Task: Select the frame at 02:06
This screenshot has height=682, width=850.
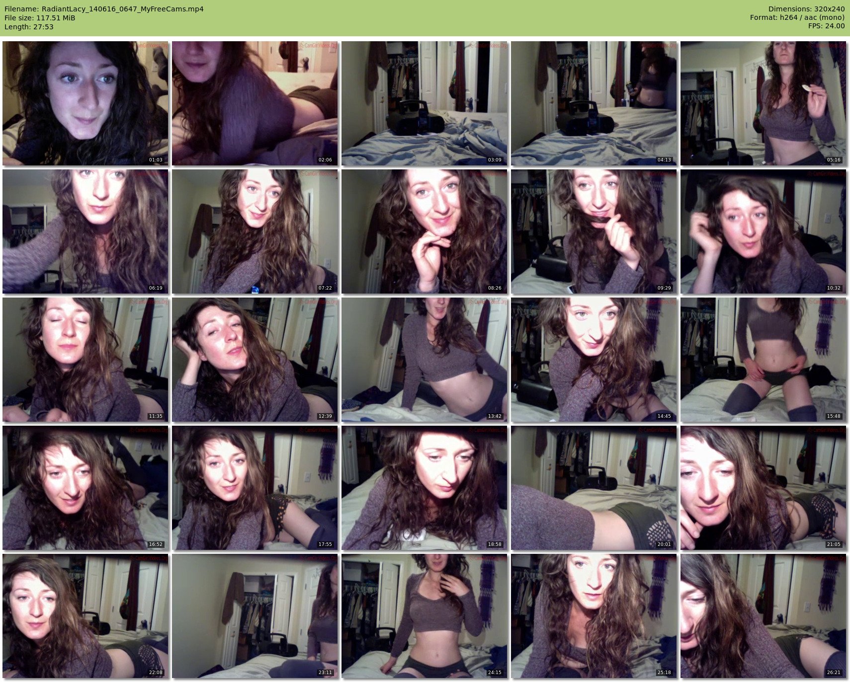Action: [255, 103]
